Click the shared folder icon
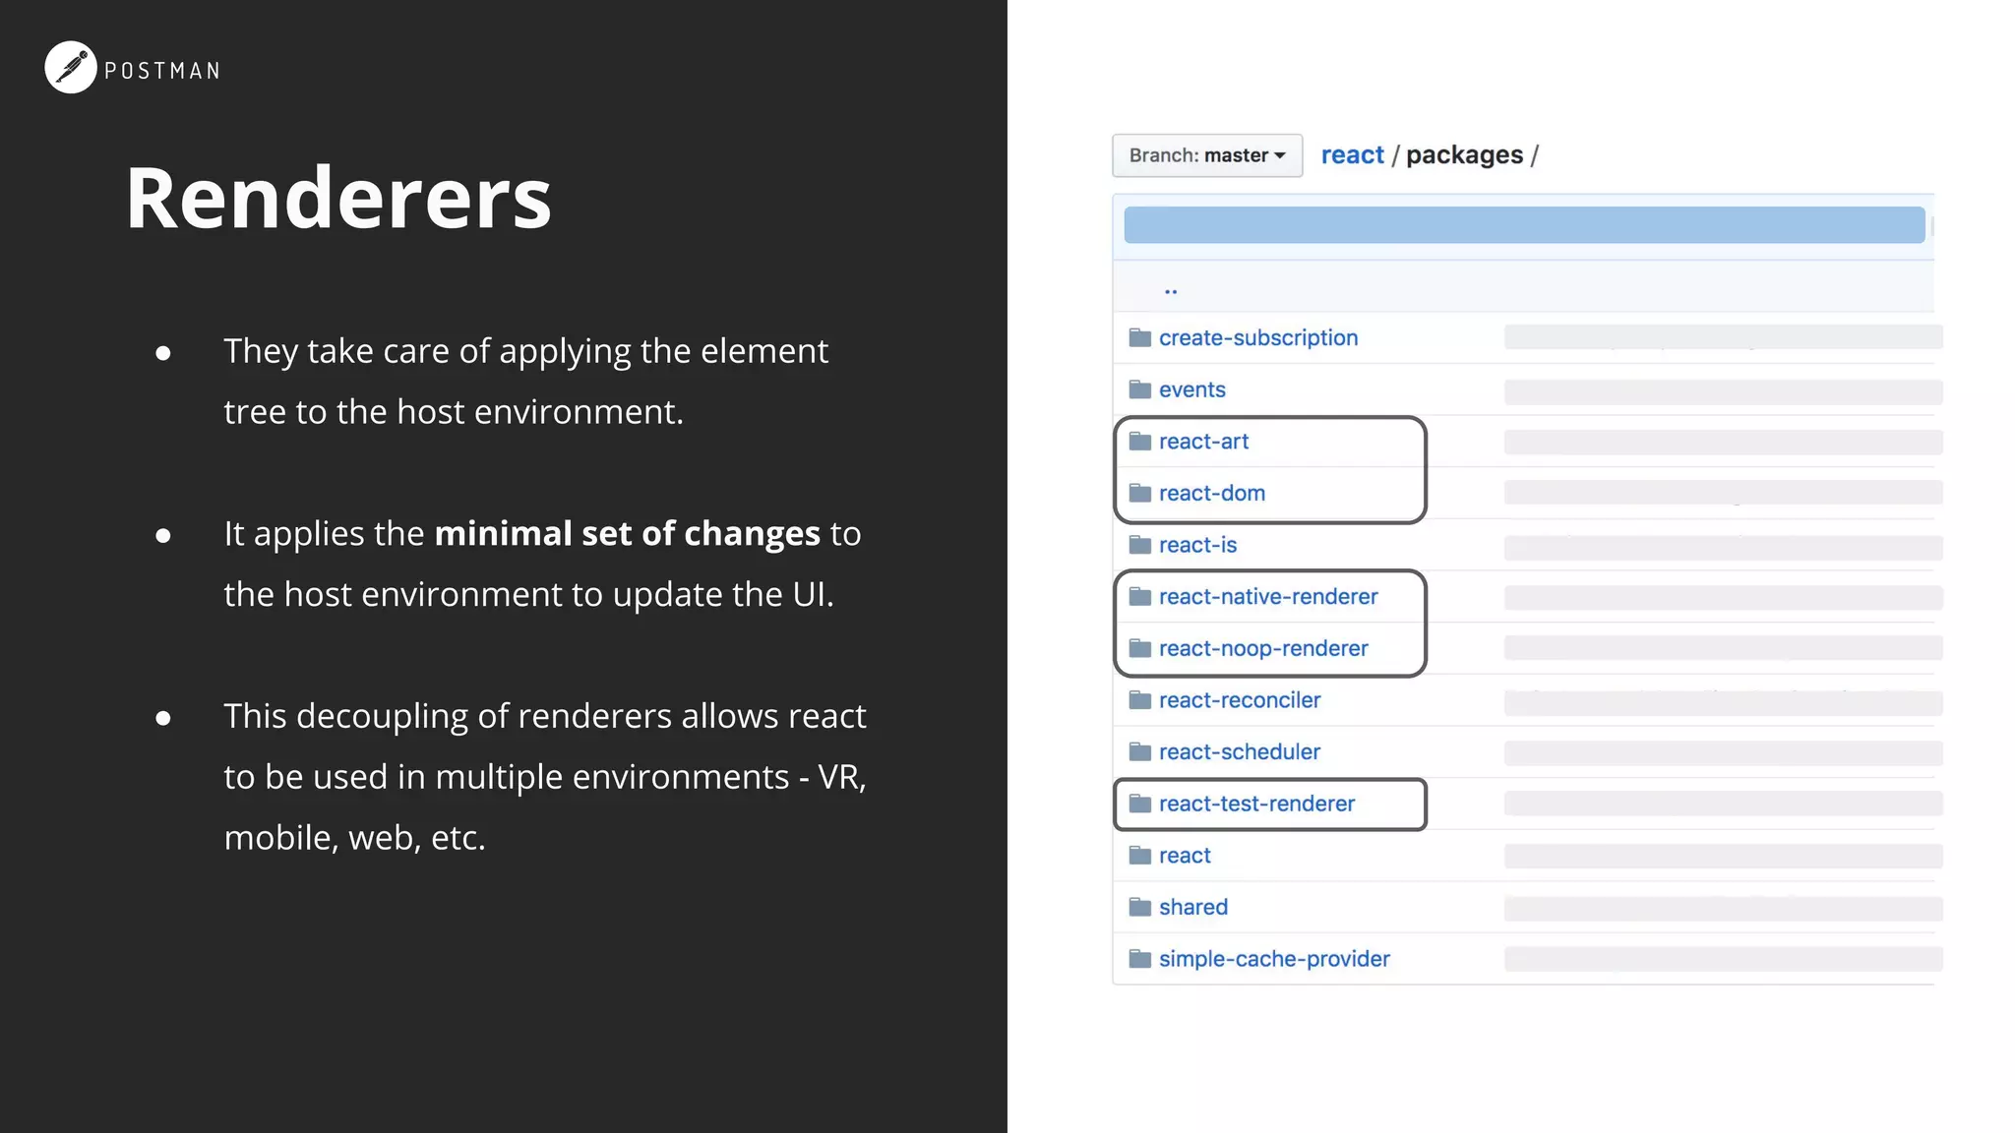2015x1133 pixels. coord(1140,907)
